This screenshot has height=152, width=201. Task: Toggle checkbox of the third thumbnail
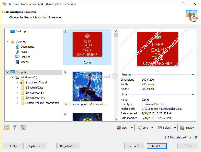(x=65, y=114)
